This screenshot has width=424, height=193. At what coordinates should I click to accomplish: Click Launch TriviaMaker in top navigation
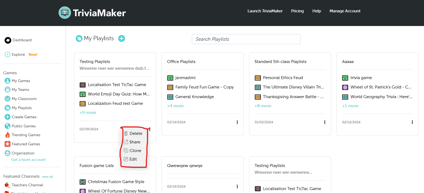click(x=265, y=11)
